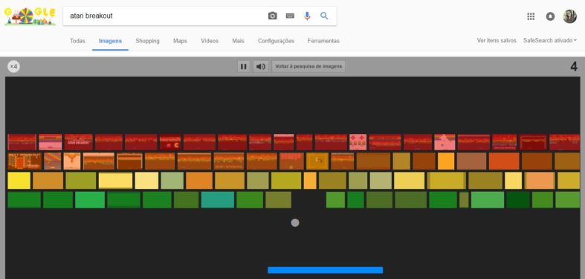
Task: Start voice search with the microphone
Action: coord(307,16)
